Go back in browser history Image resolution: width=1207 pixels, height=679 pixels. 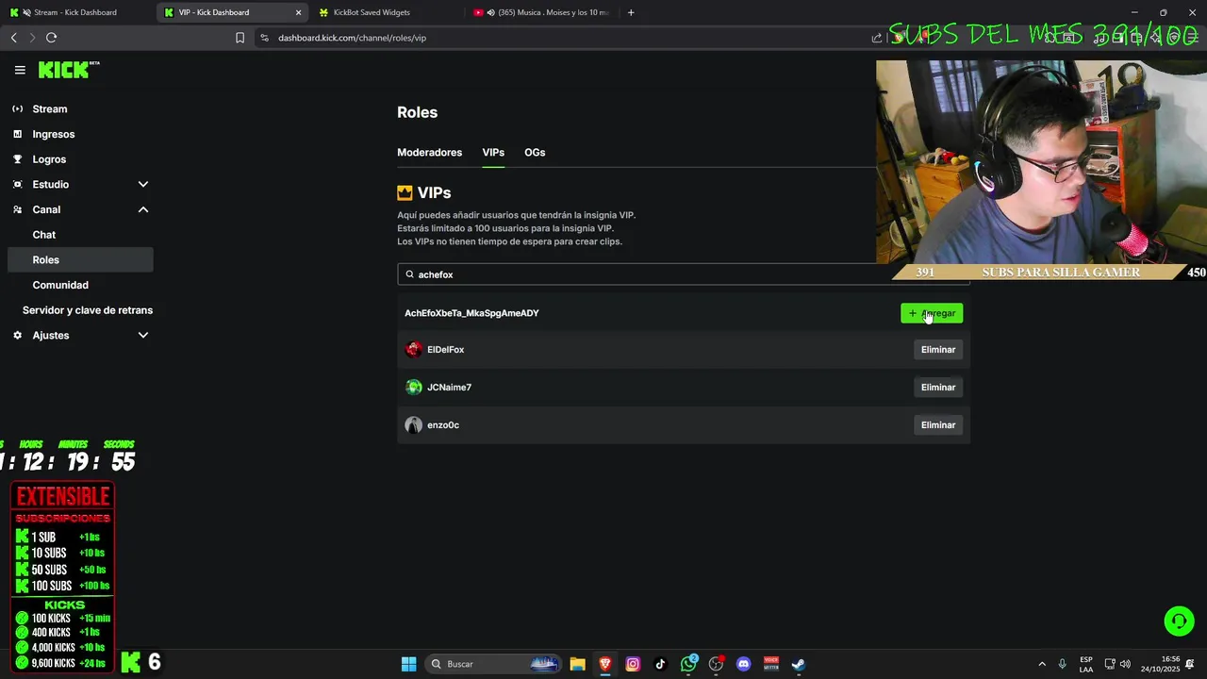click(14, 38)
